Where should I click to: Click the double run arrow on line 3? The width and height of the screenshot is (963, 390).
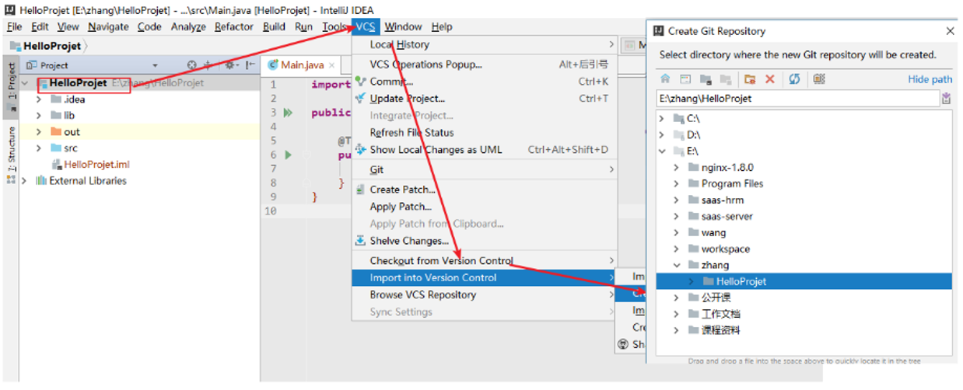[288, 113]
